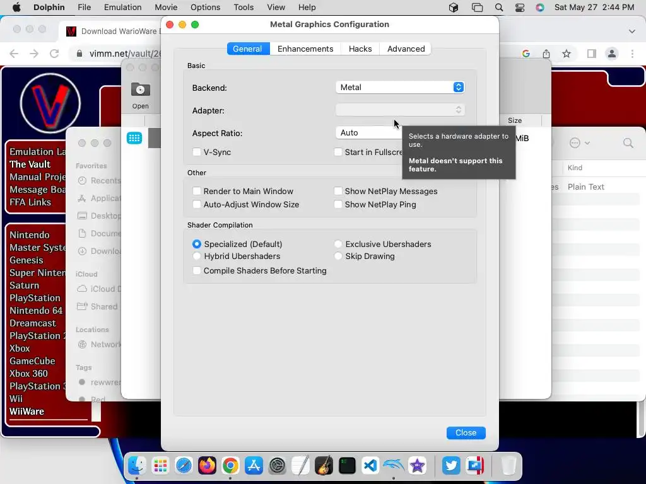Click the WiiWare link in the sidebar
This screenshot has height=484, width=646.
[x=26, y=411]
